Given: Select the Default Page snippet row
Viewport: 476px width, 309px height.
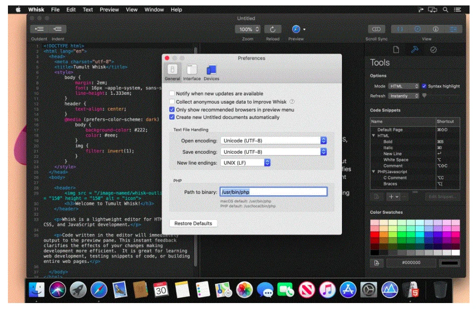Looking at the screenshot, I should click(x=414, y=129).
